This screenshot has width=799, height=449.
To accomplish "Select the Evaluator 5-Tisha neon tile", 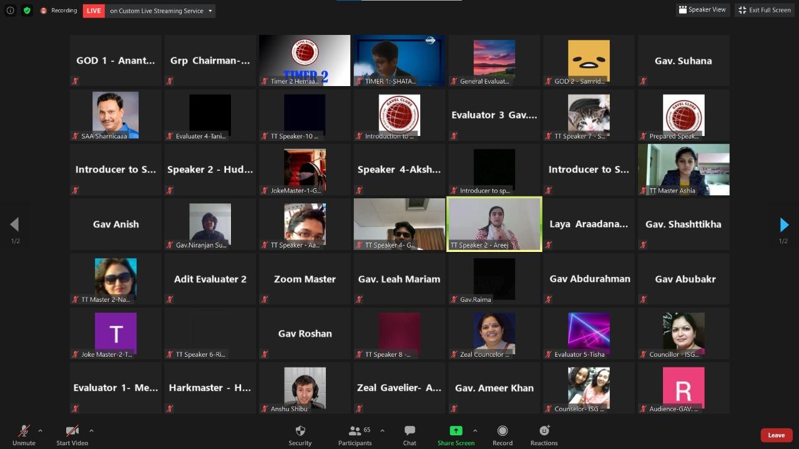I will tap(589, 333).
